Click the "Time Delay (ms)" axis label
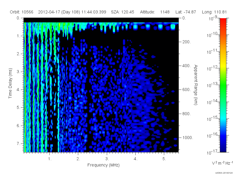The height and width of the screenshot is (179, 238). pyautogui.click(x=10, y=83)
